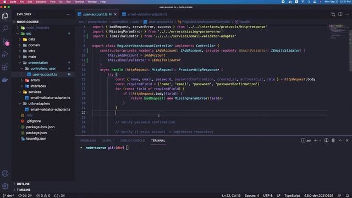Open the Selection menu in menu bar
352x198 pixels.
tap(41, 2)
